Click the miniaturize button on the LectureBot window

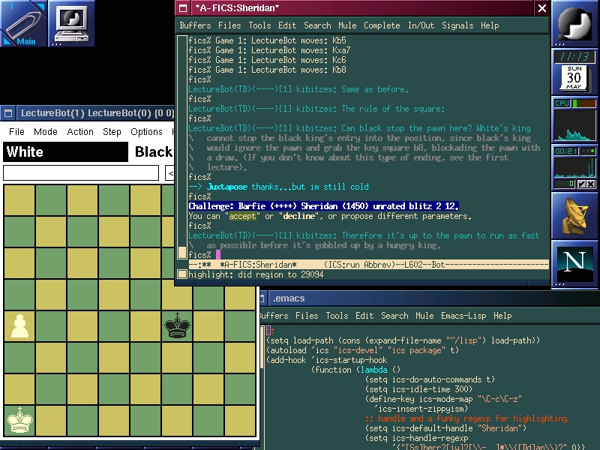click(x=8, y=113)
